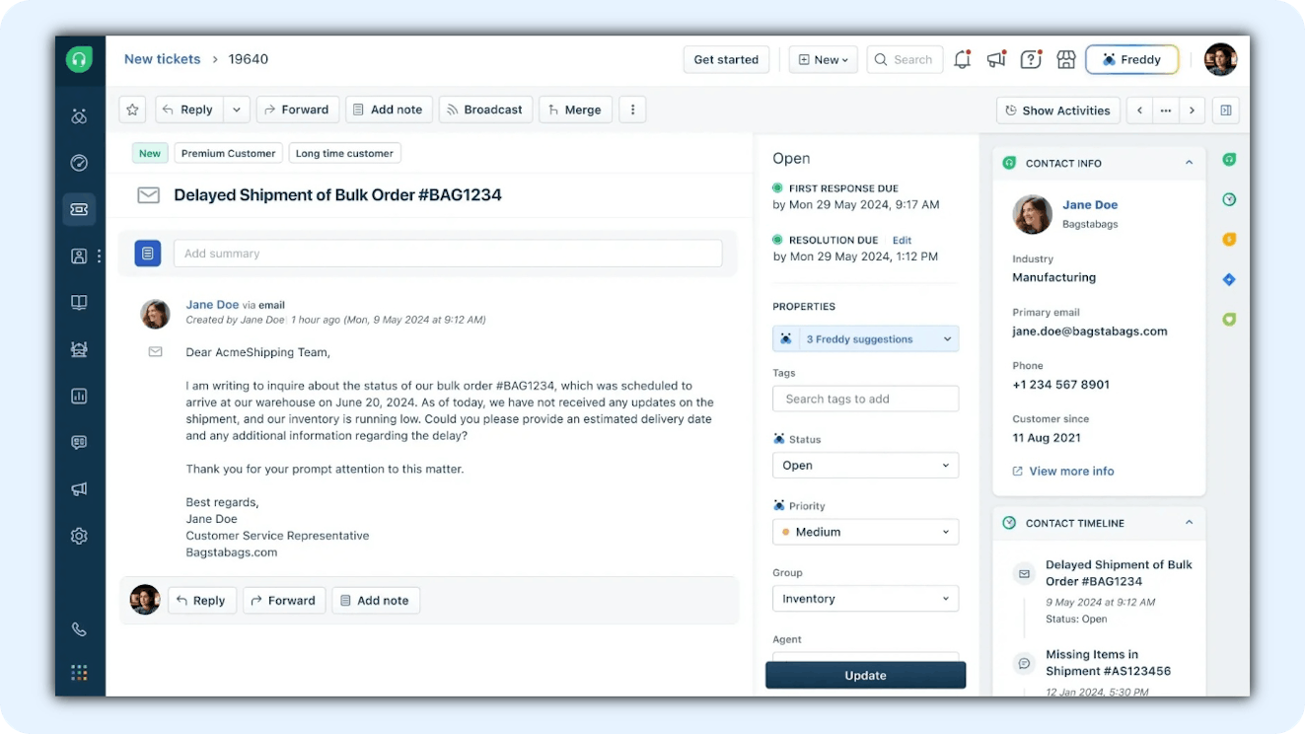Open announcements megaphone in top bar
This screenshot has height=734, width=1305.
[x=996, y=59]
